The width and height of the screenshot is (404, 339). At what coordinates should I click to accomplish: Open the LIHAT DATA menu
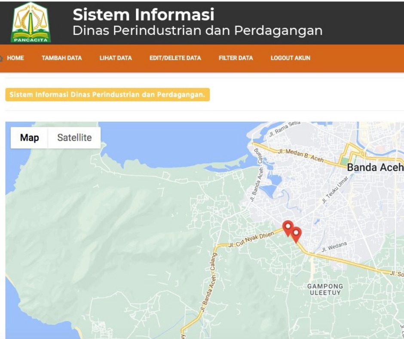pyautogui.click(x=116, y=58)
